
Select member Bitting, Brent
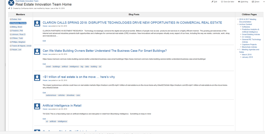point(16,27)
